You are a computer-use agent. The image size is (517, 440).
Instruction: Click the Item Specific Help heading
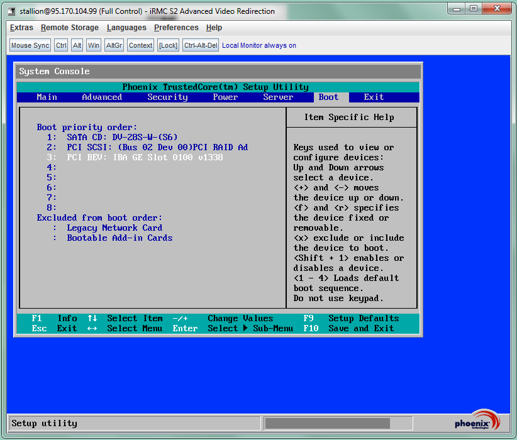click(349, 118)
